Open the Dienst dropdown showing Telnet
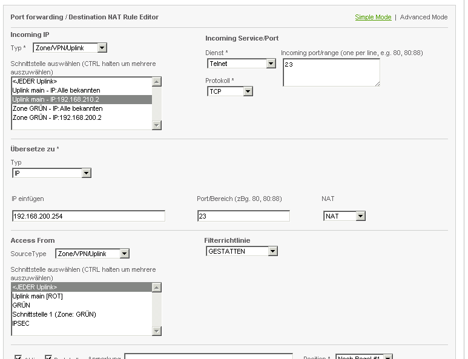 tap(241, 64)
